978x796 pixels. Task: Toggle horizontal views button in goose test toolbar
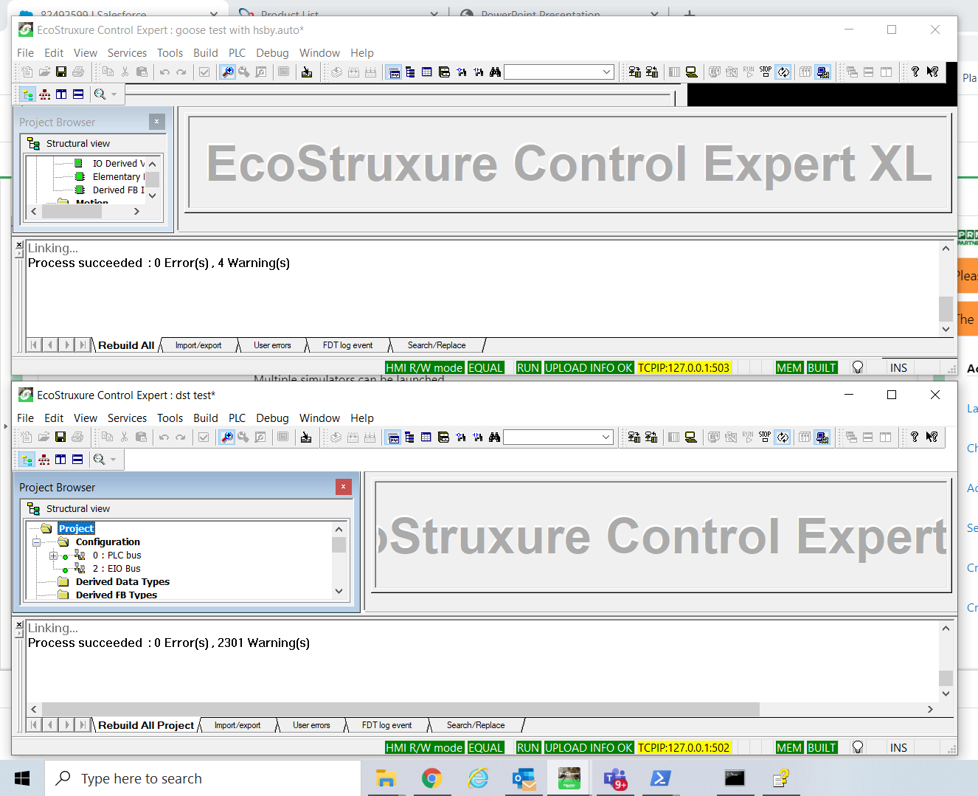coord(78,94)
